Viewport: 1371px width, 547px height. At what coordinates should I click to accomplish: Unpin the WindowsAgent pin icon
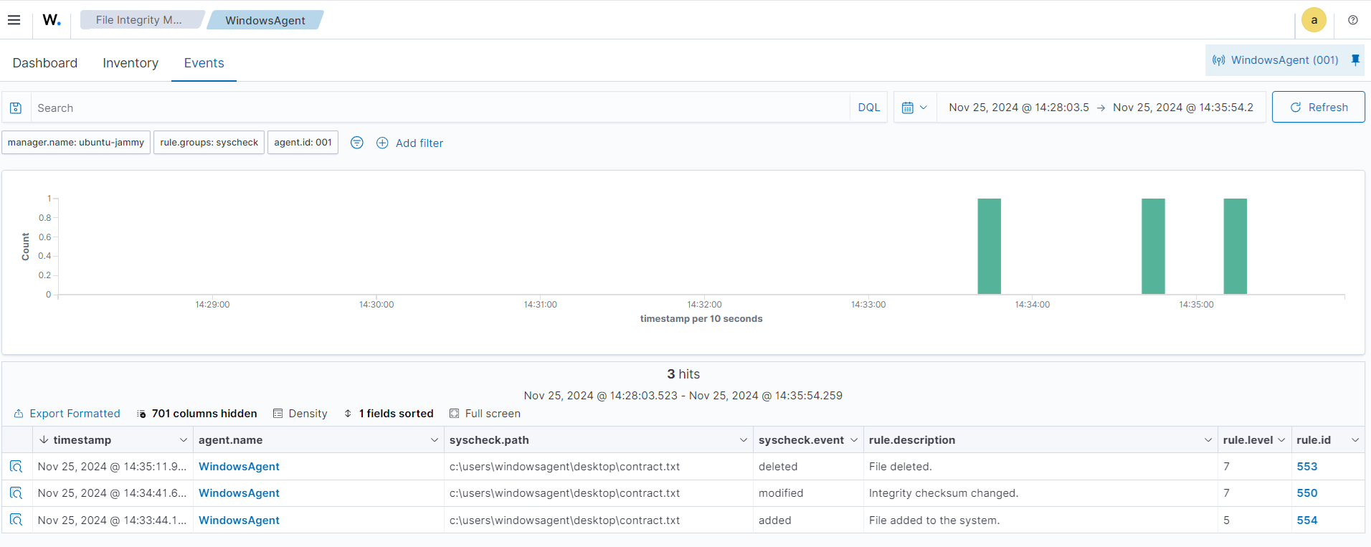1355,60
